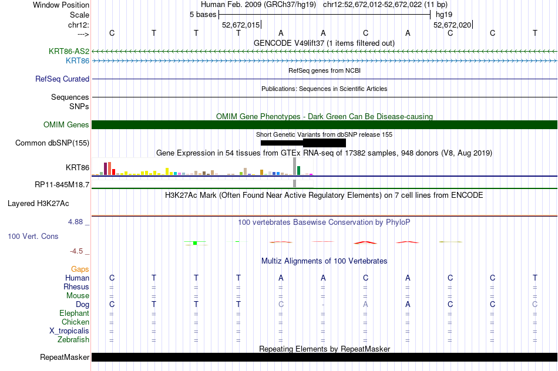Click the Window Position label
Image resolution: width=558 pixels, height=371 pixels.
pyautogui.click(x=61, y=5)
